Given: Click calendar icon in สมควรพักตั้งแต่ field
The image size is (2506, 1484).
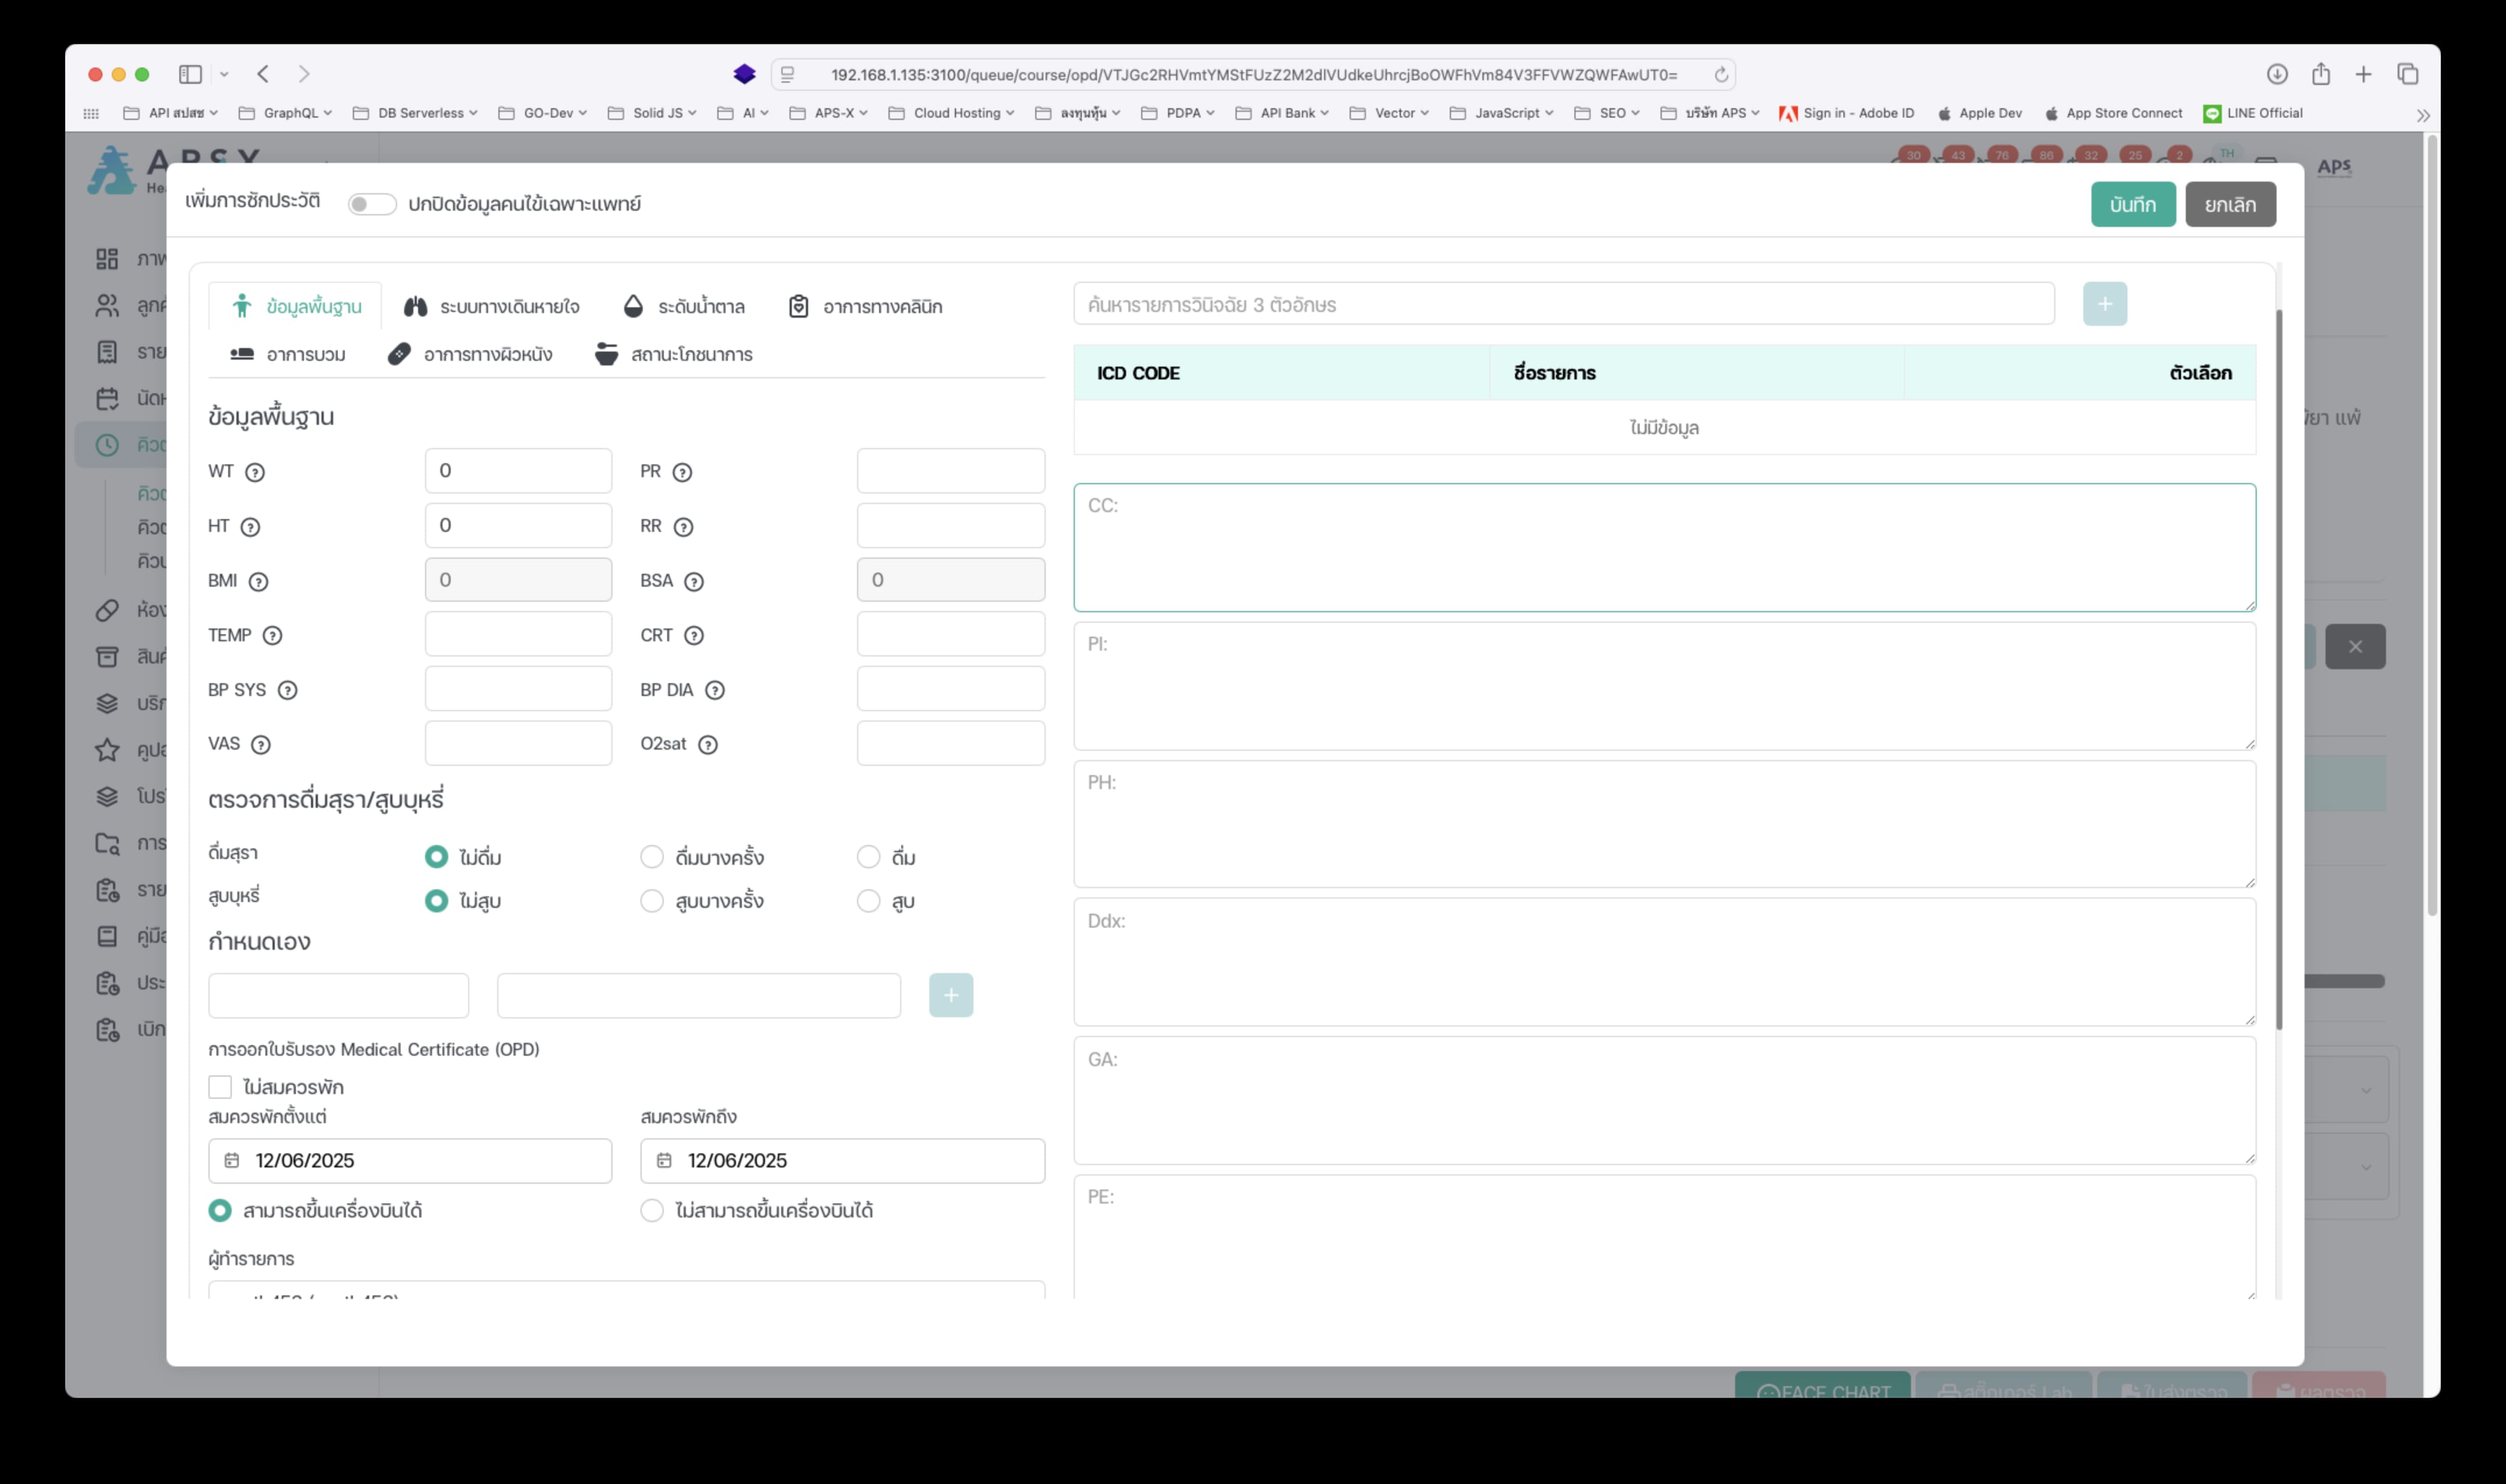Looking at the screenshot, I should point(231,1160).
